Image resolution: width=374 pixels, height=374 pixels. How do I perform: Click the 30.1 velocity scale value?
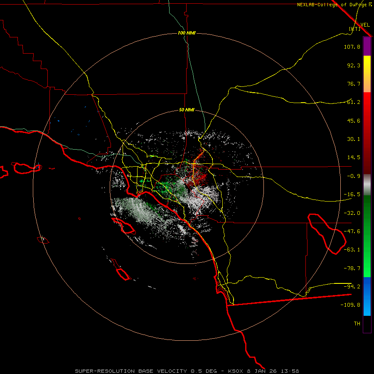coord(354,139)
